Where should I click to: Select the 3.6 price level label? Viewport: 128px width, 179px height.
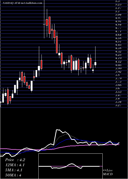117,88
